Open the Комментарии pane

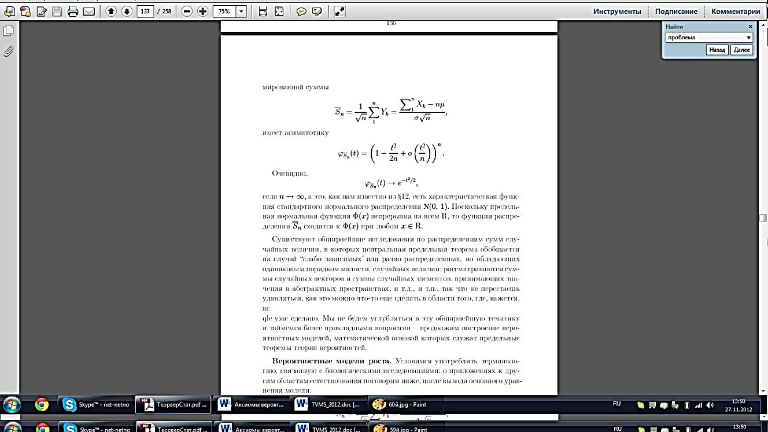click(x=735, y=11)
